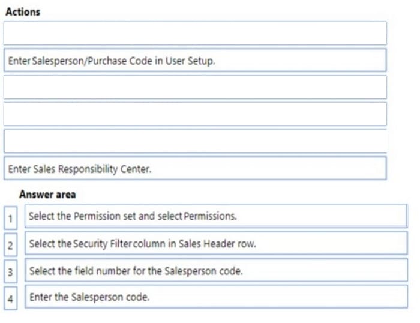Select 'Select the Permission set and select Permissions' step

pyautogui.click(x=216, y=216)
